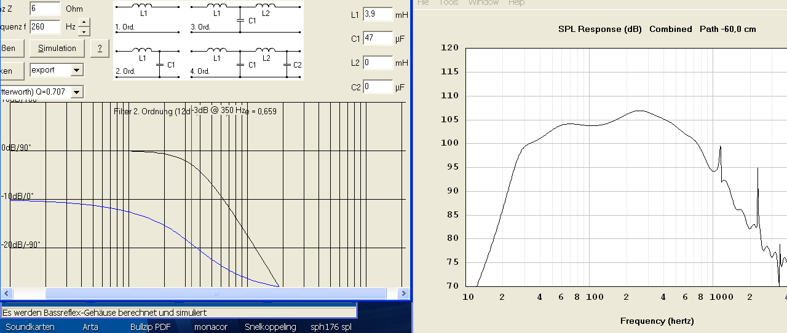The height and width of the screenshot is (333, 787).
Task: Open the Arta taskbar item
Action: click(x=90, y=327)
